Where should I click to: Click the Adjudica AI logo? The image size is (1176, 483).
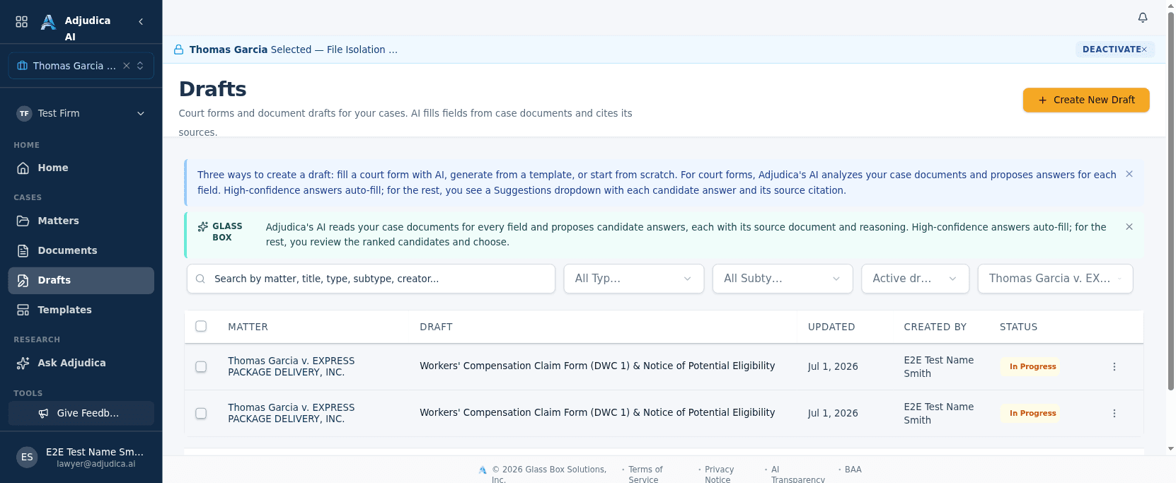point(48,23)
